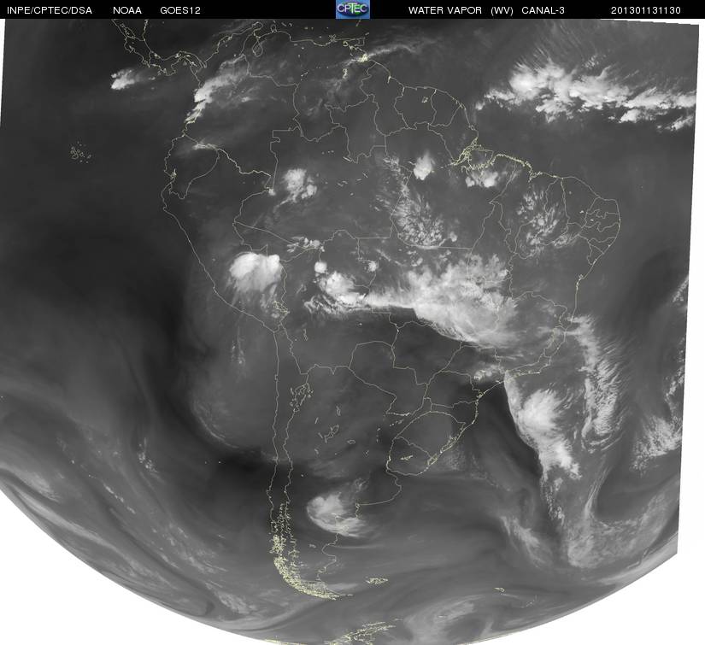The width and height of the screenshot is (705, 645).
Task: Click the NOAA label in header
Action: click(127, 10)
